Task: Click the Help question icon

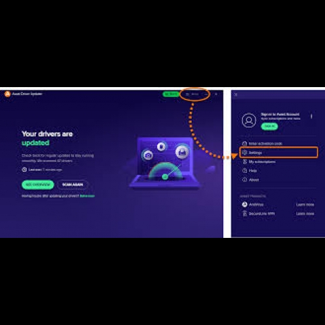Action: click(x=244, y=171)
